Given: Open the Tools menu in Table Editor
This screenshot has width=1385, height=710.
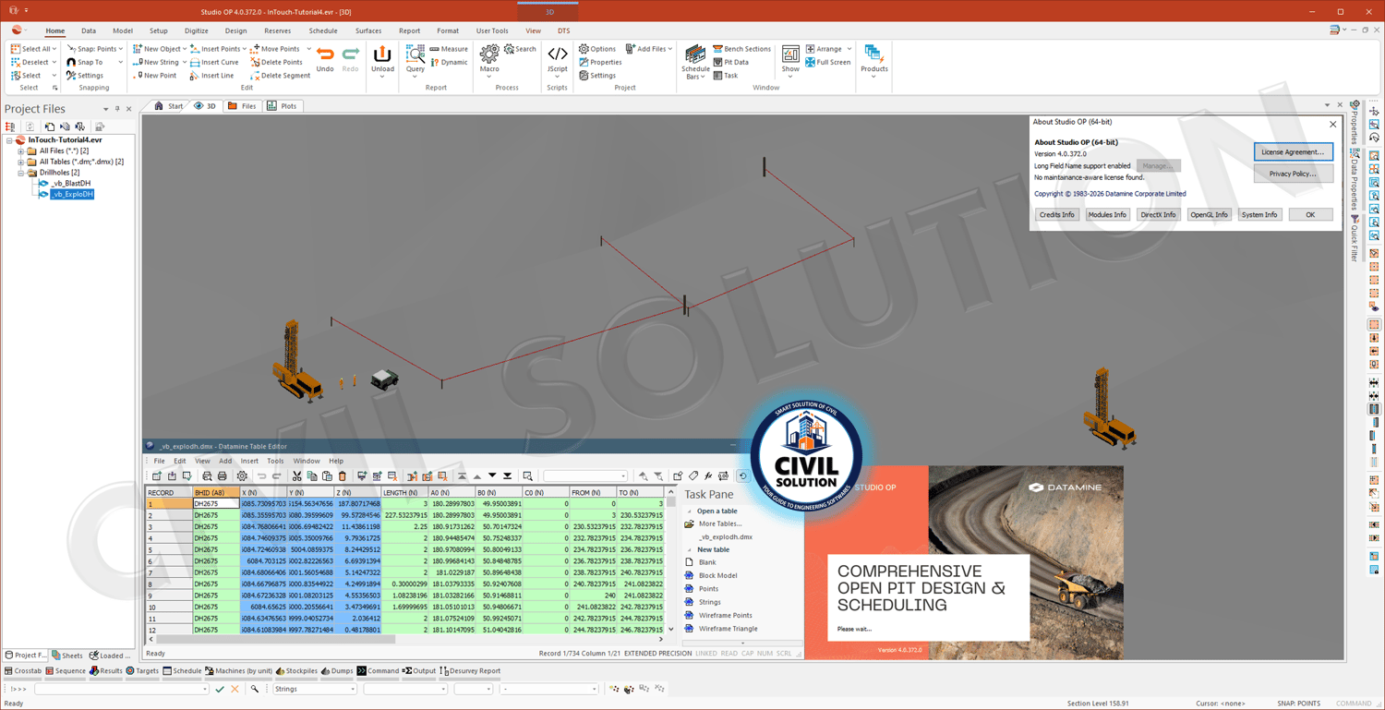Looking at the screenshot, I should 275,461.
